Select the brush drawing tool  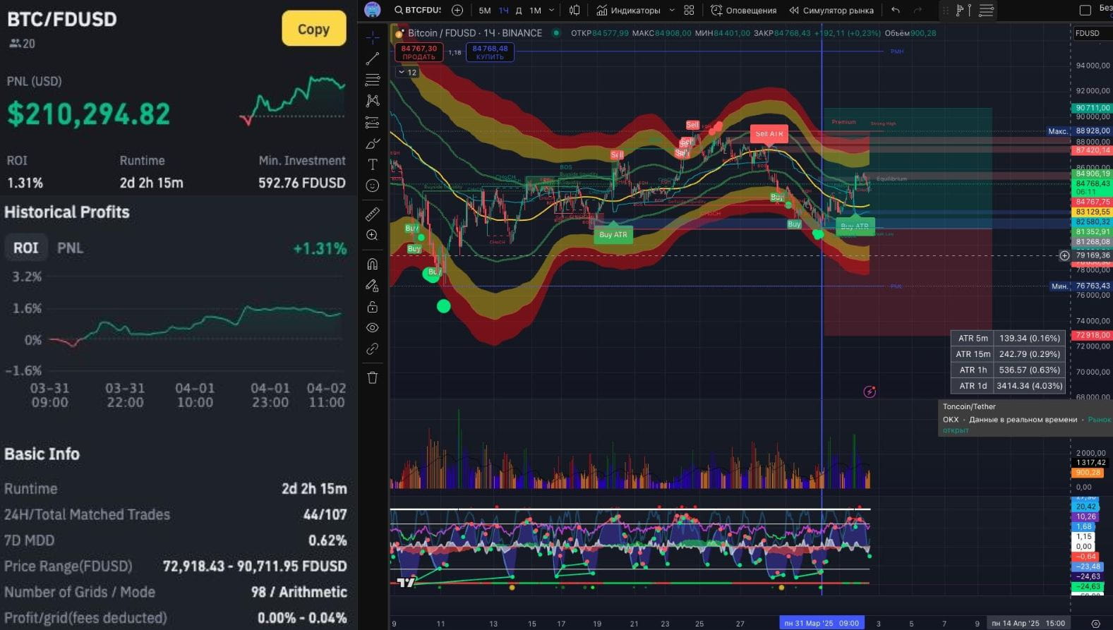pos(373,143)
